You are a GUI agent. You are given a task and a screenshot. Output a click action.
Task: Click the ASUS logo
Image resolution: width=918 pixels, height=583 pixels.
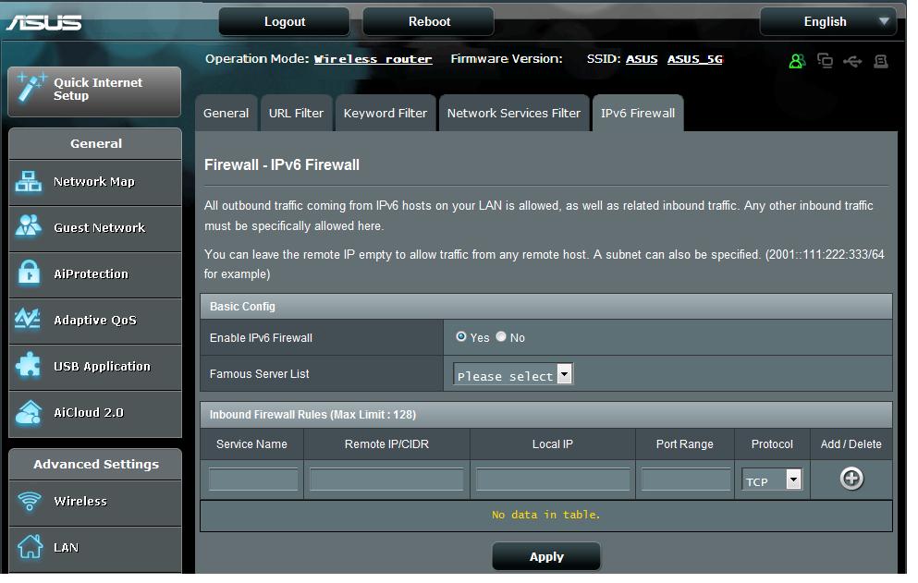[43, 22]
